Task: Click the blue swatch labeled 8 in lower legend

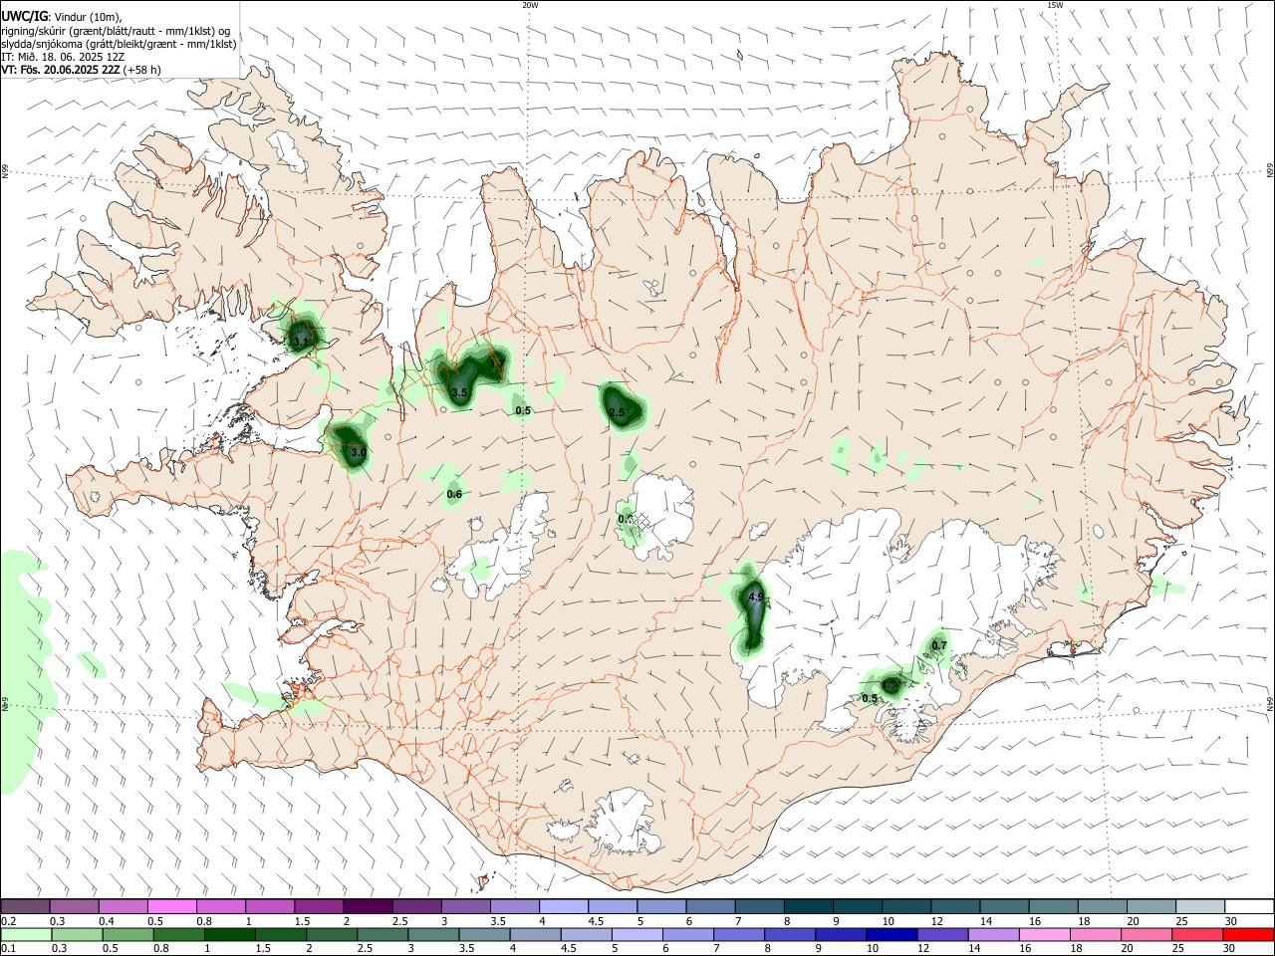Action: point(790,934)
